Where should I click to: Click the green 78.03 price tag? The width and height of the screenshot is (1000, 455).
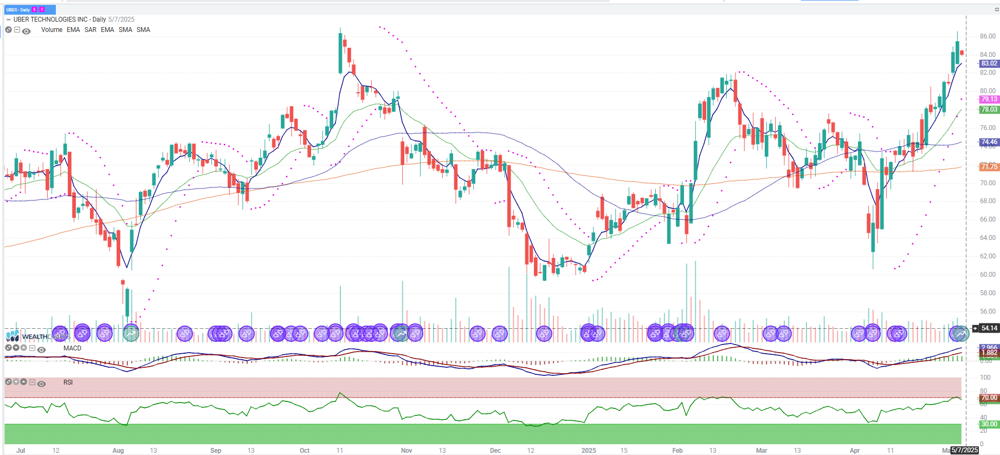tap(989, 109)
